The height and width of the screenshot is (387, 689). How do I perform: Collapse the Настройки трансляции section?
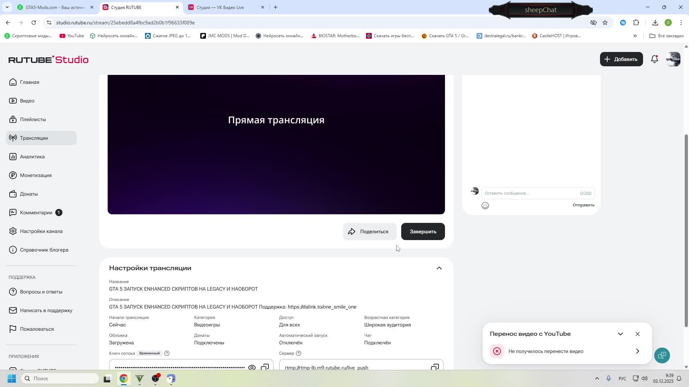pyautogui.click(x=439, y=268)
